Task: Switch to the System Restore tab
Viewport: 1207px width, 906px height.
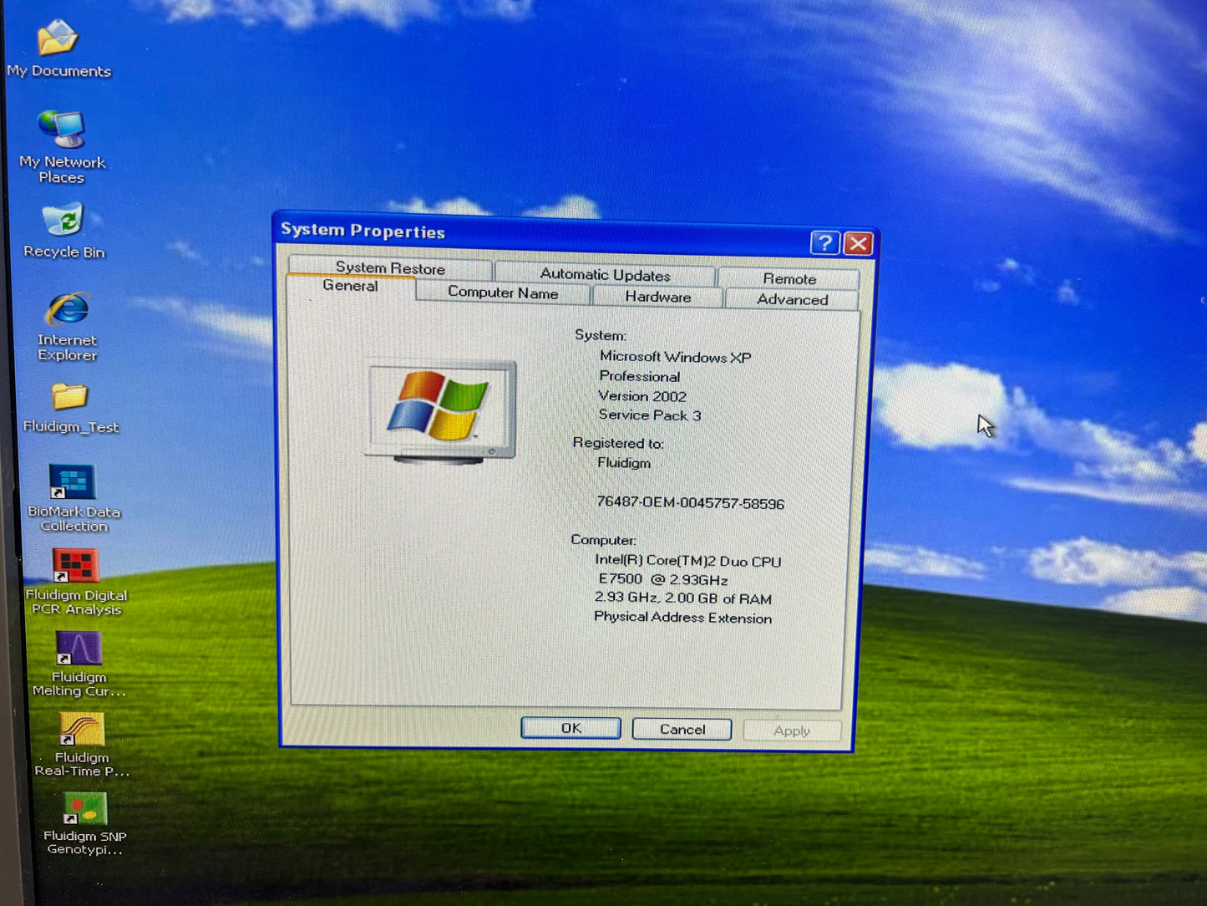Action: coord(390,268)
